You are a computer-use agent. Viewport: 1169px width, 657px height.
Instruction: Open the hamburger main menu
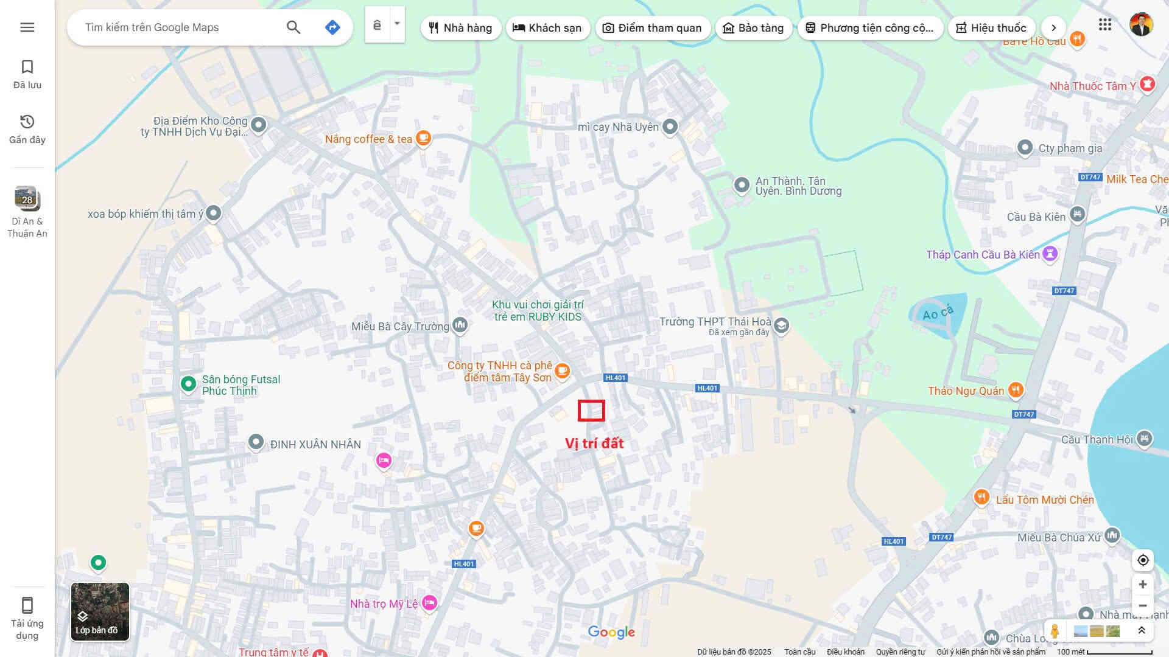coord(27,27)
